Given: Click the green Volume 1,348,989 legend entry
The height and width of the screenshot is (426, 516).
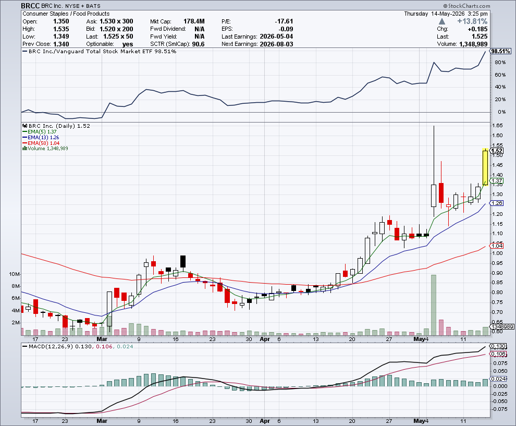Looking at the screenshot, I should 48,149.
